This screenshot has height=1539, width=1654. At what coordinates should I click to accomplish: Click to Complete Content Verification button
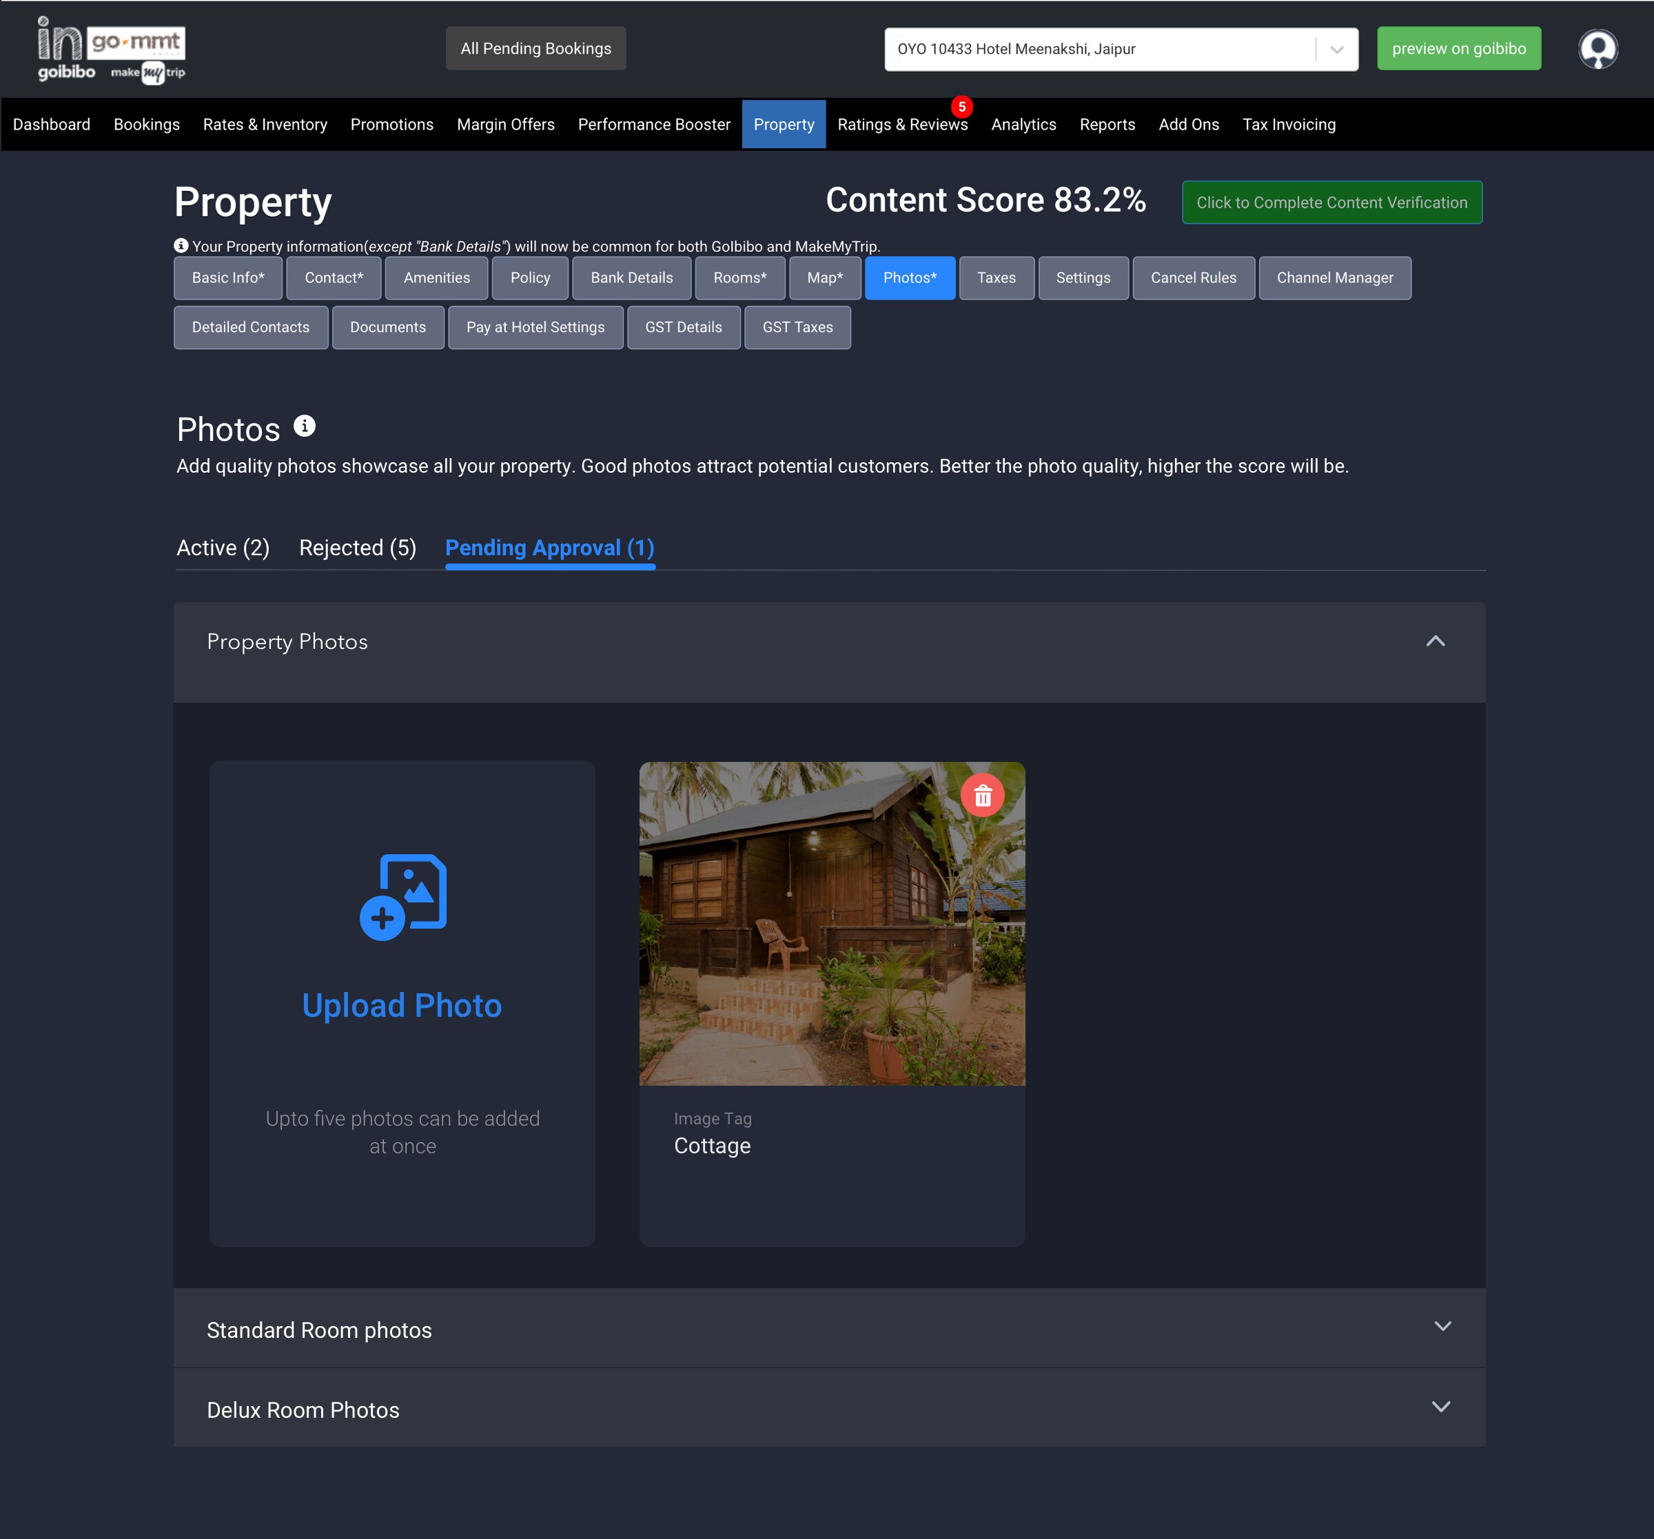click(1330, 202)
